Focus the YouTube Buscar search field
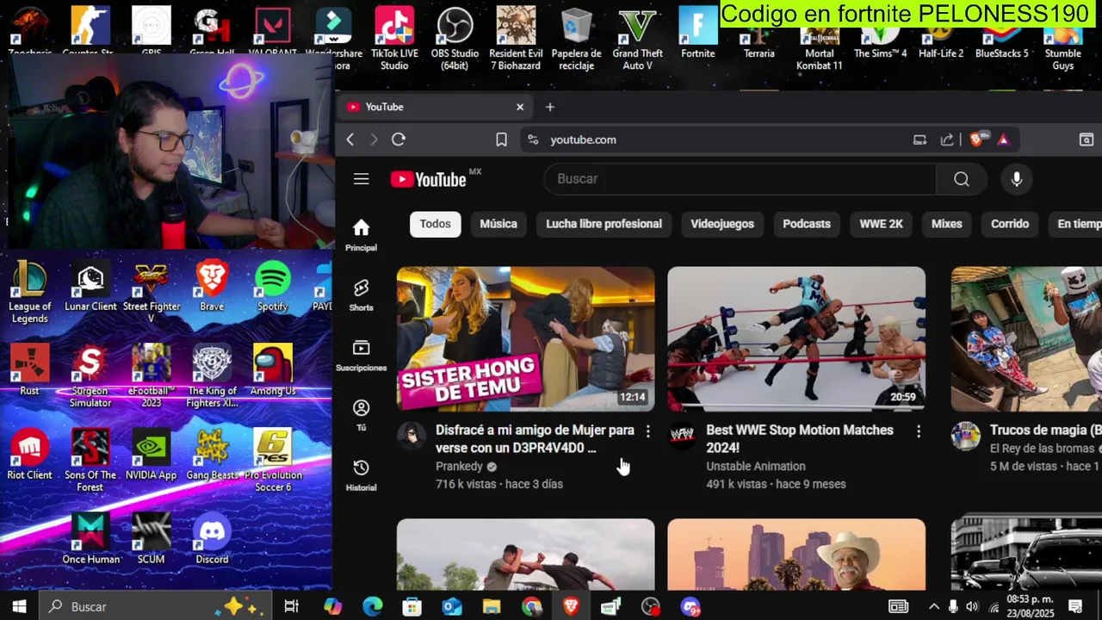The height and width of the screenshot is (620, 1102). coord(740,179)
